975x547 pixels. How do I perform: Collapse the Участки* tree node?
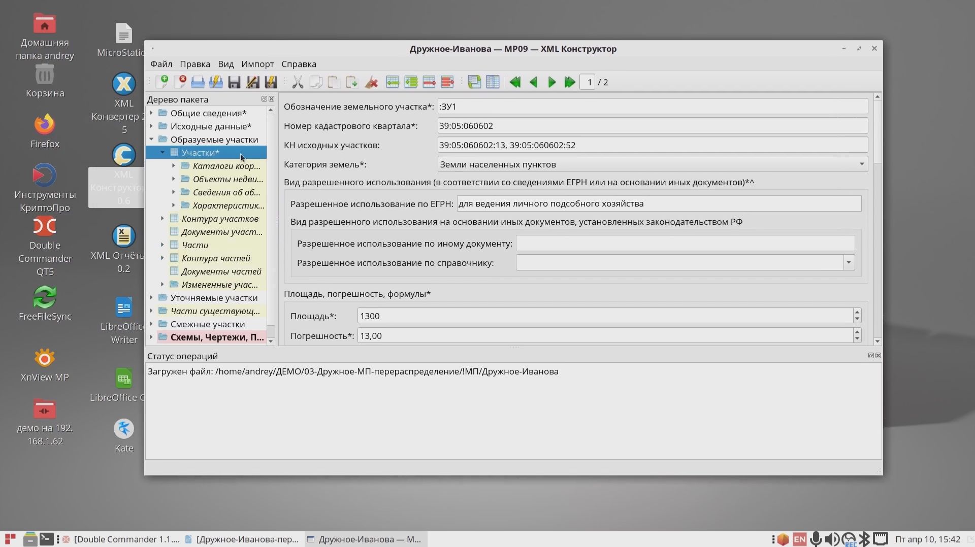pyautogui.click(x=162, y=152)
